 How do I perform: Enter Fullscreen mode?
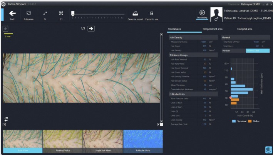click(28, 13)
